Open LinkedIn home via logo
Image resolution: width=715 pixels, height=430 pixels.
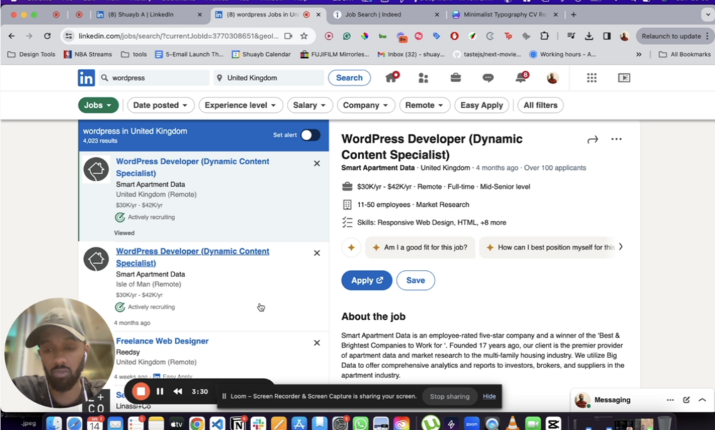click(x=86, y=78)
